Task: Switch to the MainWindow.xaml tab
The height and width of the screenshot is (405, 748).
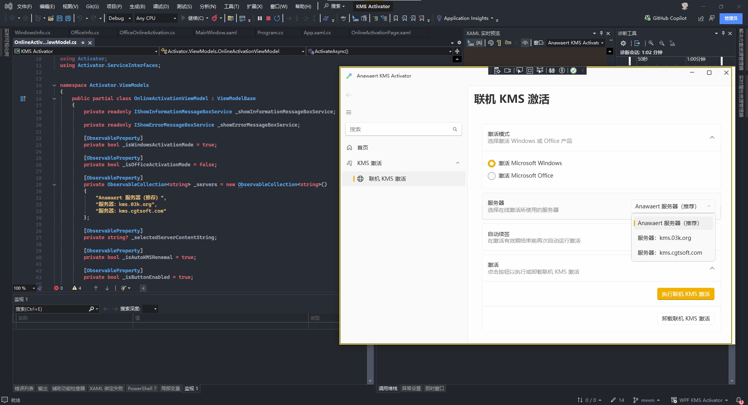Action: click(216, 33)
